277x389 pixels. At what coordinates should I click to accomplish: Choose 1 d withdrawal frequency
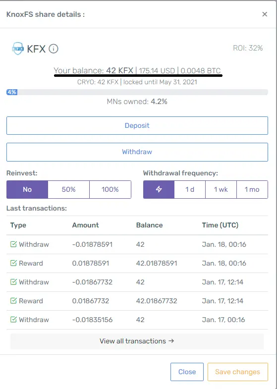tap(190, 189)
